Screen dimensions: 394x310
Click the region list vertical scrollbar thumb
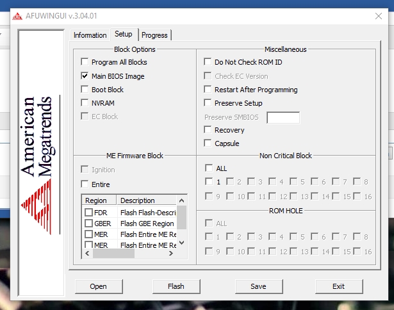(182, 218)
